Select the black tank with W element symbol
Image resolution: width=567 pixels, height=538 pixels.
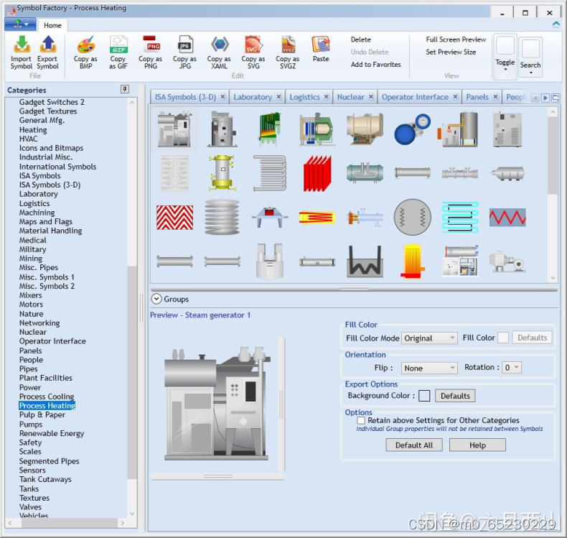[365, 261]
